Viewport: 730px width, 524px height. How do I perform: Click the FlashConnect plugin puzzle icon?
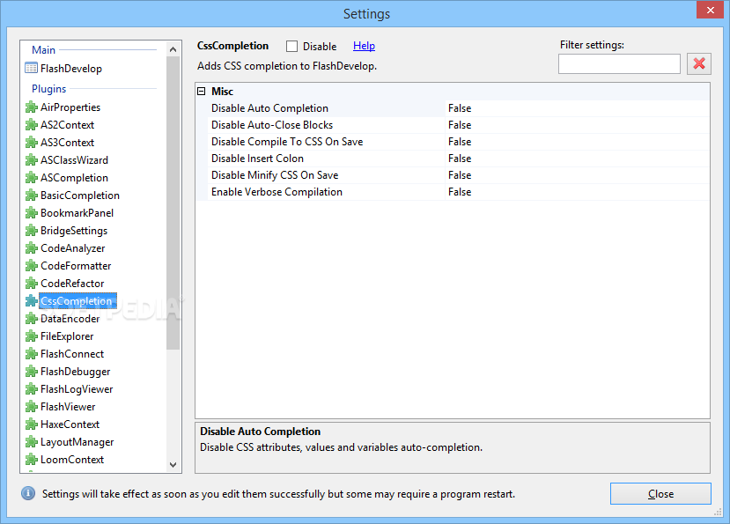pyautogui.click(x=31, y=354)
